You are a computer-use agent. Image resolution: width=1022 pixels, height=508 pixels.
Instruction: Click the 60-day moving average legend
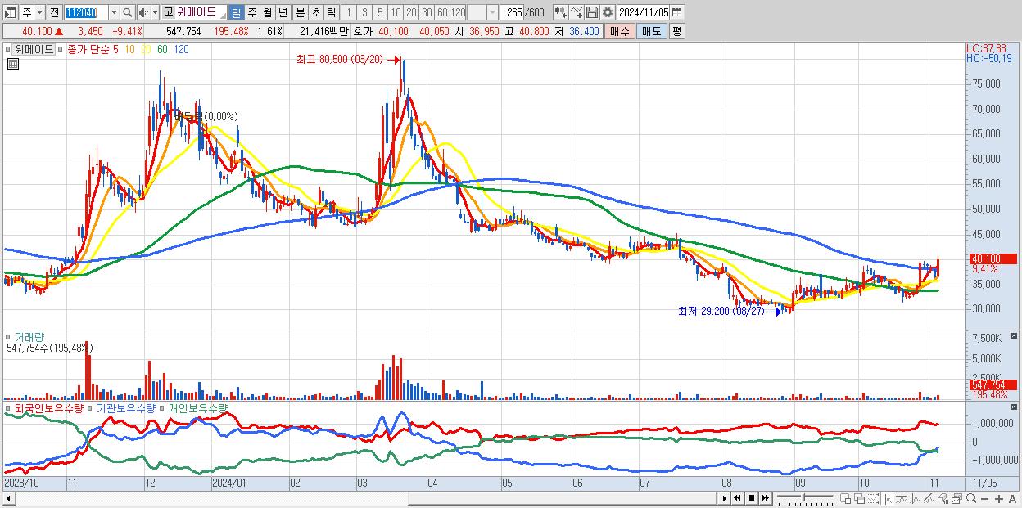point(162,49)
